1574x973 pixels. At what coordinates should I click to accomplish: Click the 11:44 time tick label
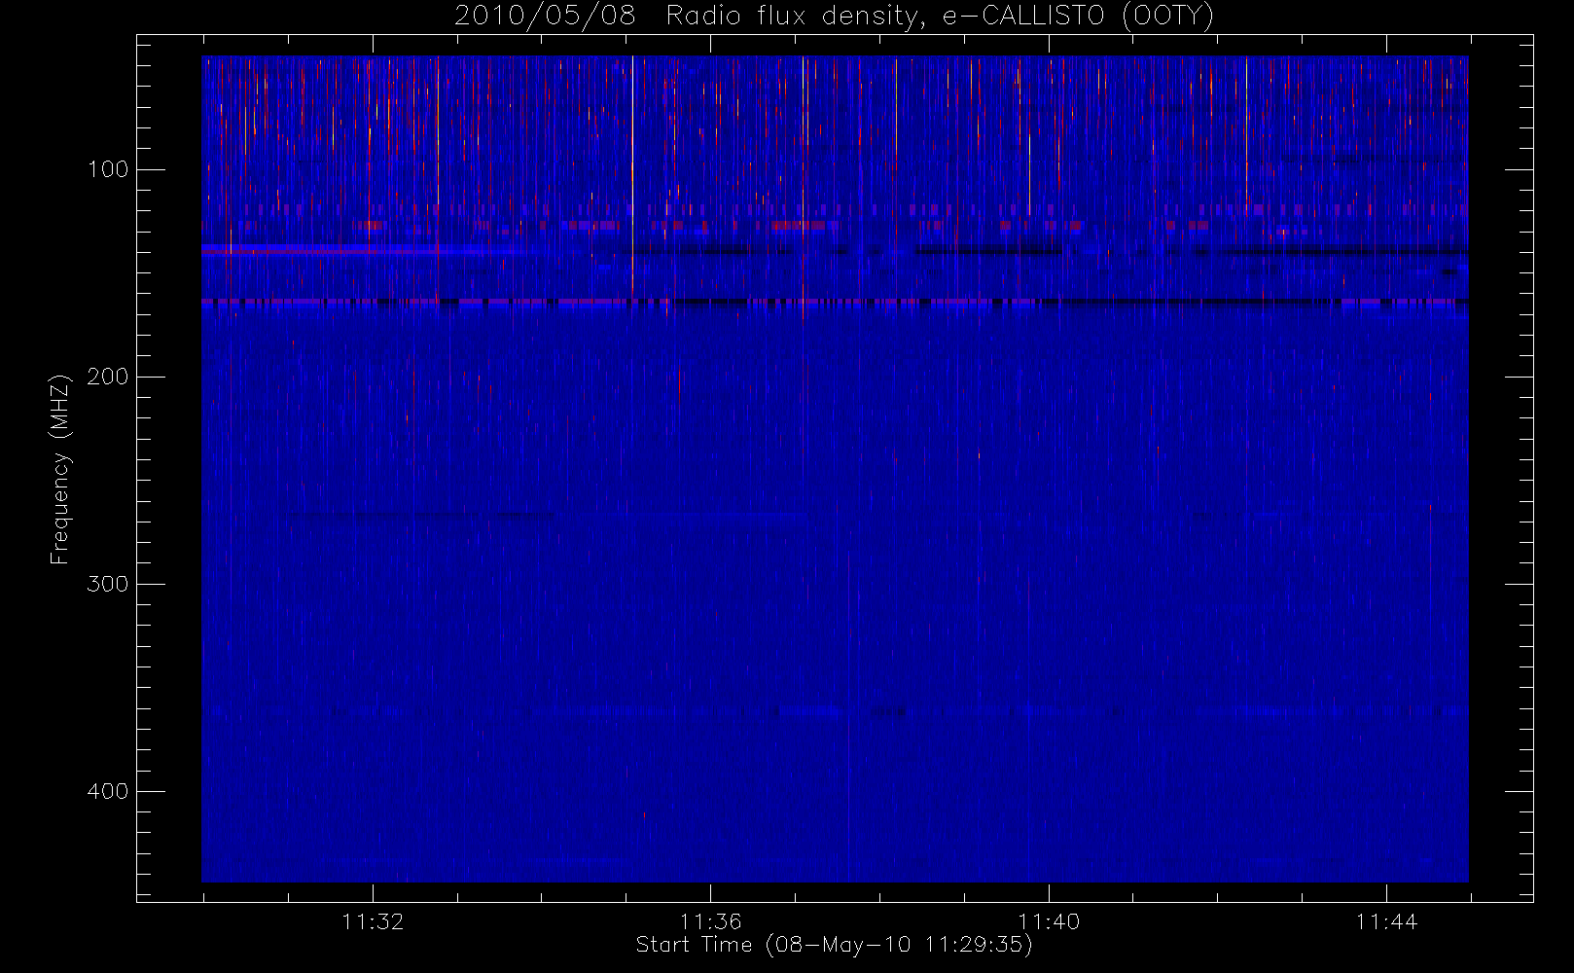(1386, 921)
